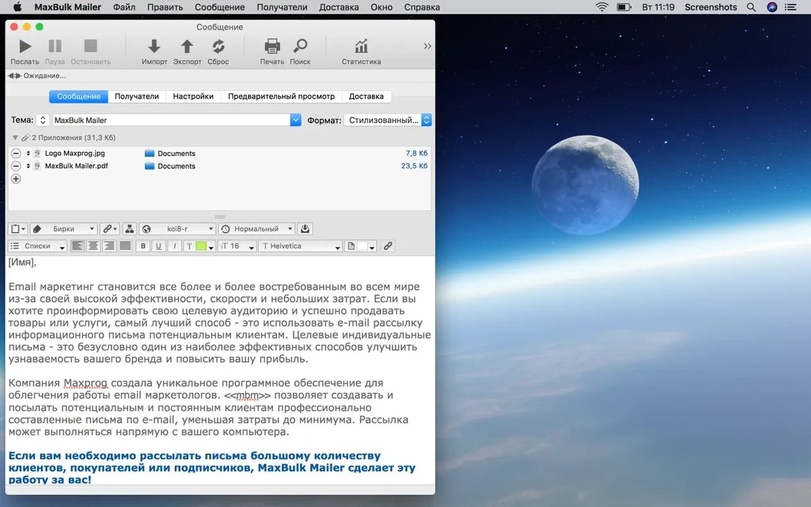Viewport: 811px width, 507px height.
Task: Switch to the Получатели tab
Action: (137, 96)
